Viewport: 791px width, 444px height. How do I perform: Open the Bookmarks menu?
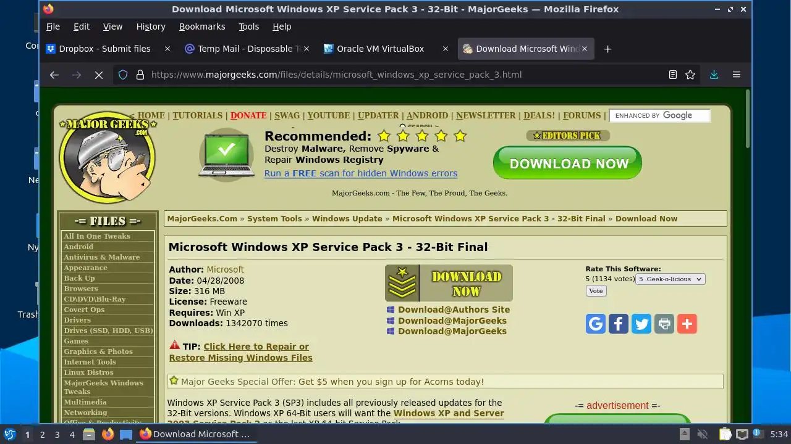click(x=202, y=27)
